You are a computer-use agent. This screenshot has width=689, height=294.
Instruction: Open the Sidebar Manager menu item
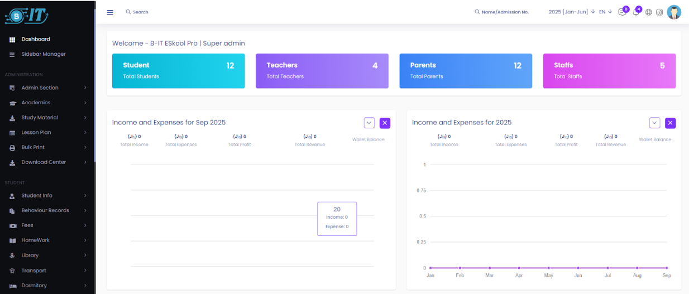point(44,54)
